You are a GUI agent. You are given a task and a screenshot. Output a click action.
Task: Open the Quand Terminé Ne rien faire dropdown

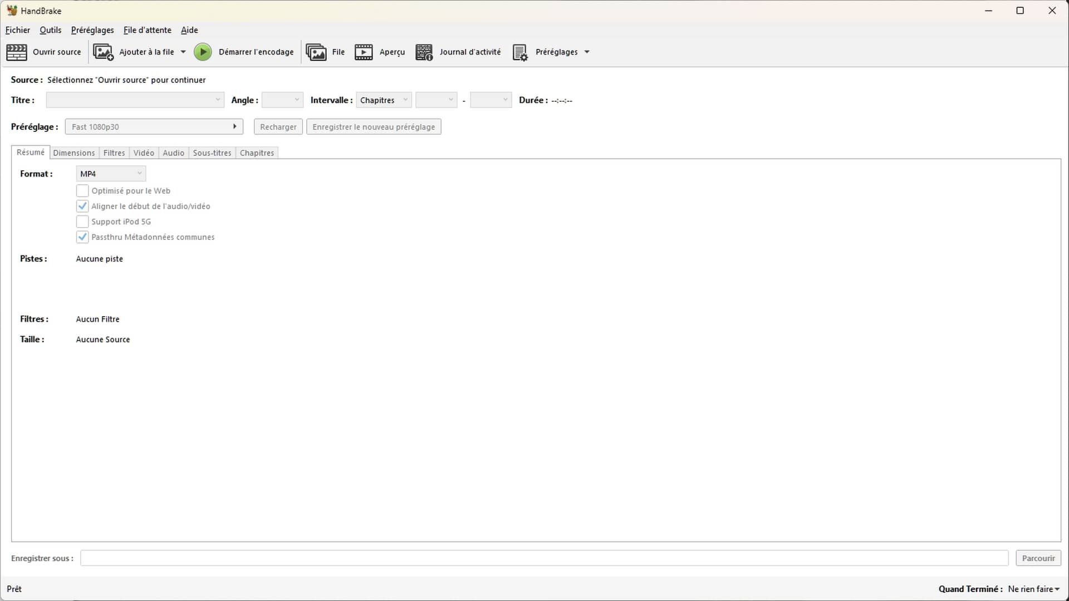tap(1033, 589)
